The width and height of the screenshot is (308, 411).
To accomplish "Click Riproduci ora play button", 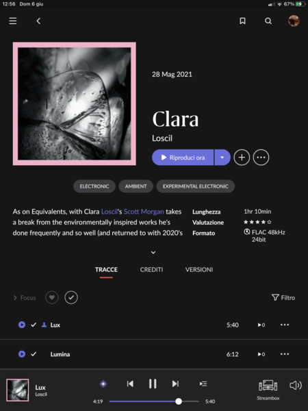I will [183, 158].
